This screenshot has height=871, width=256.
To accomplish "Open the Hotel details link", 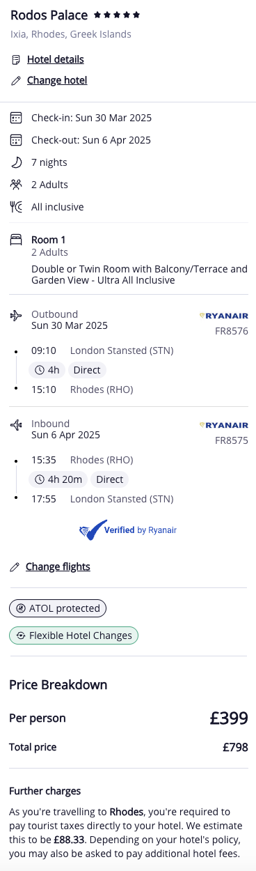I will pos(56,59).
